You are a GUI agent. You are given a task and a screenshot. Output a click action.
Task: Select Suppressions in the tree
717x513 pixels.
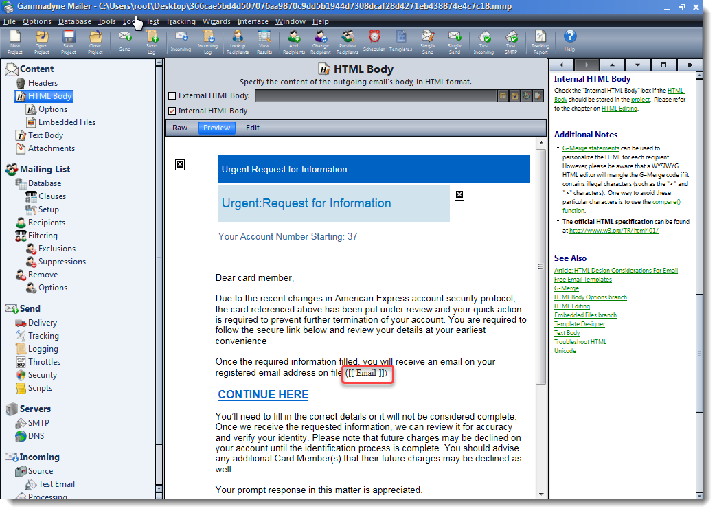click(62, 262)
